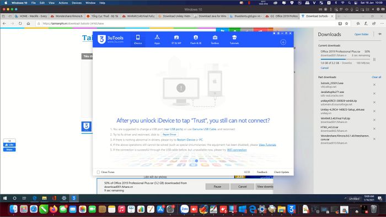Pin the Downloads panel
Screen dimensions: 386x217
[x=379, y=34]
